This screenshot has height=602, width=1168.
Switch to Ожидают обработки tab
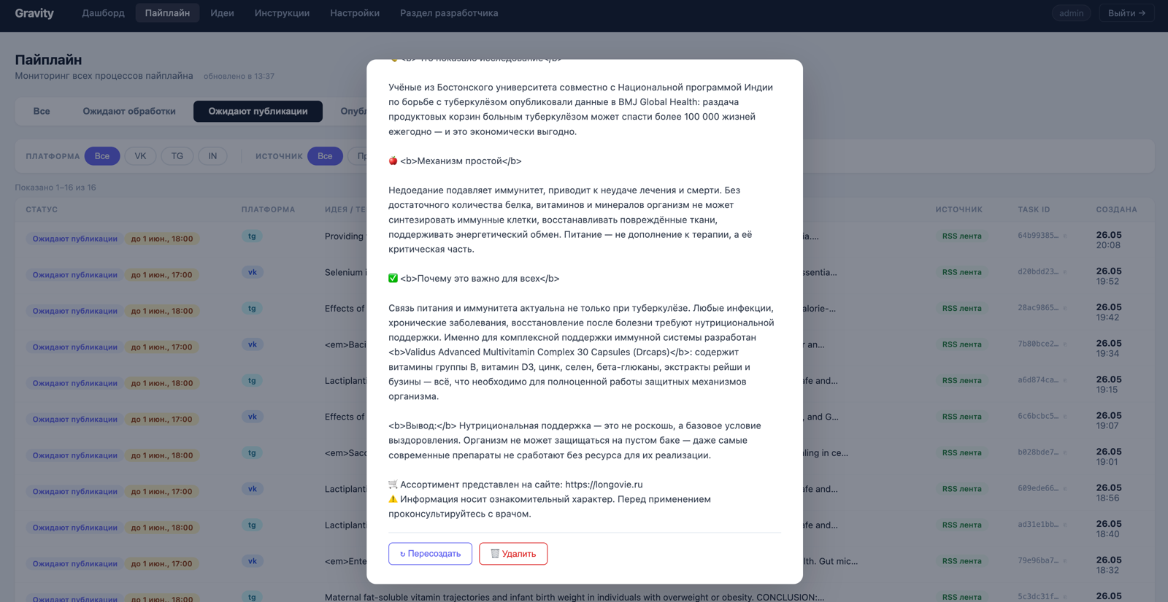point(129,112)
